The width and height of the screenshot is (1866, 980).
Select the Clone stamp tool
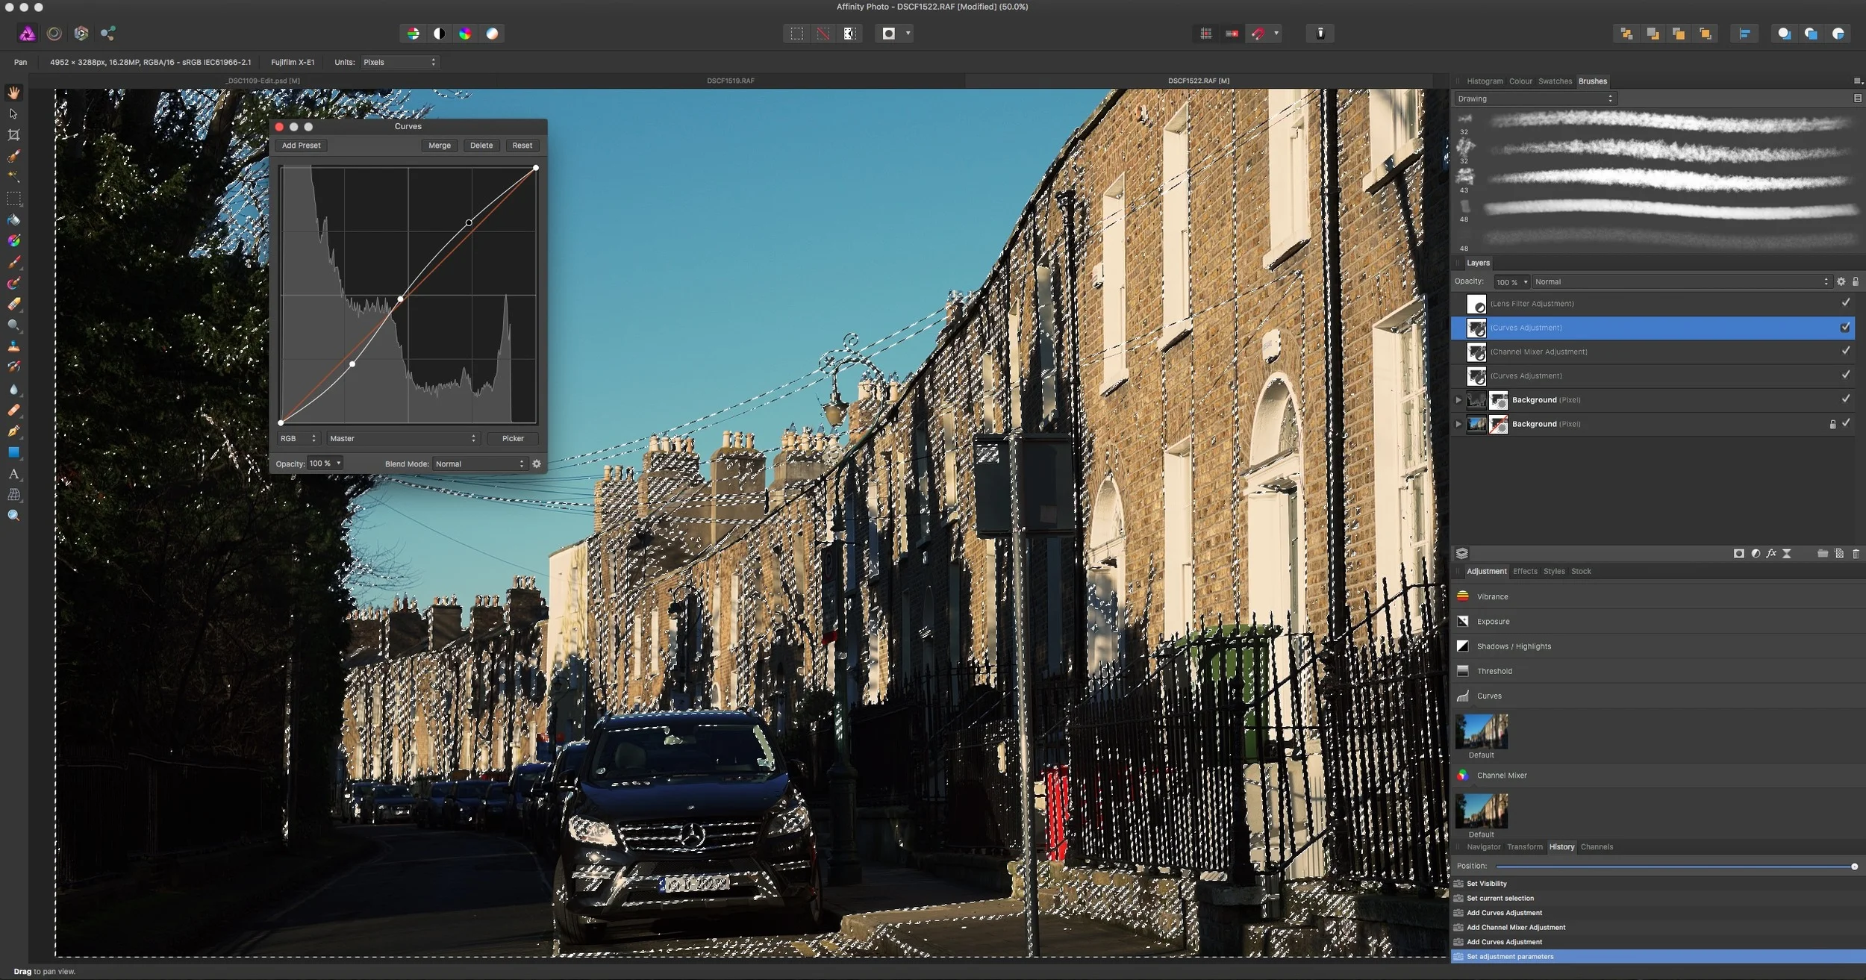[x=13, y=346]
